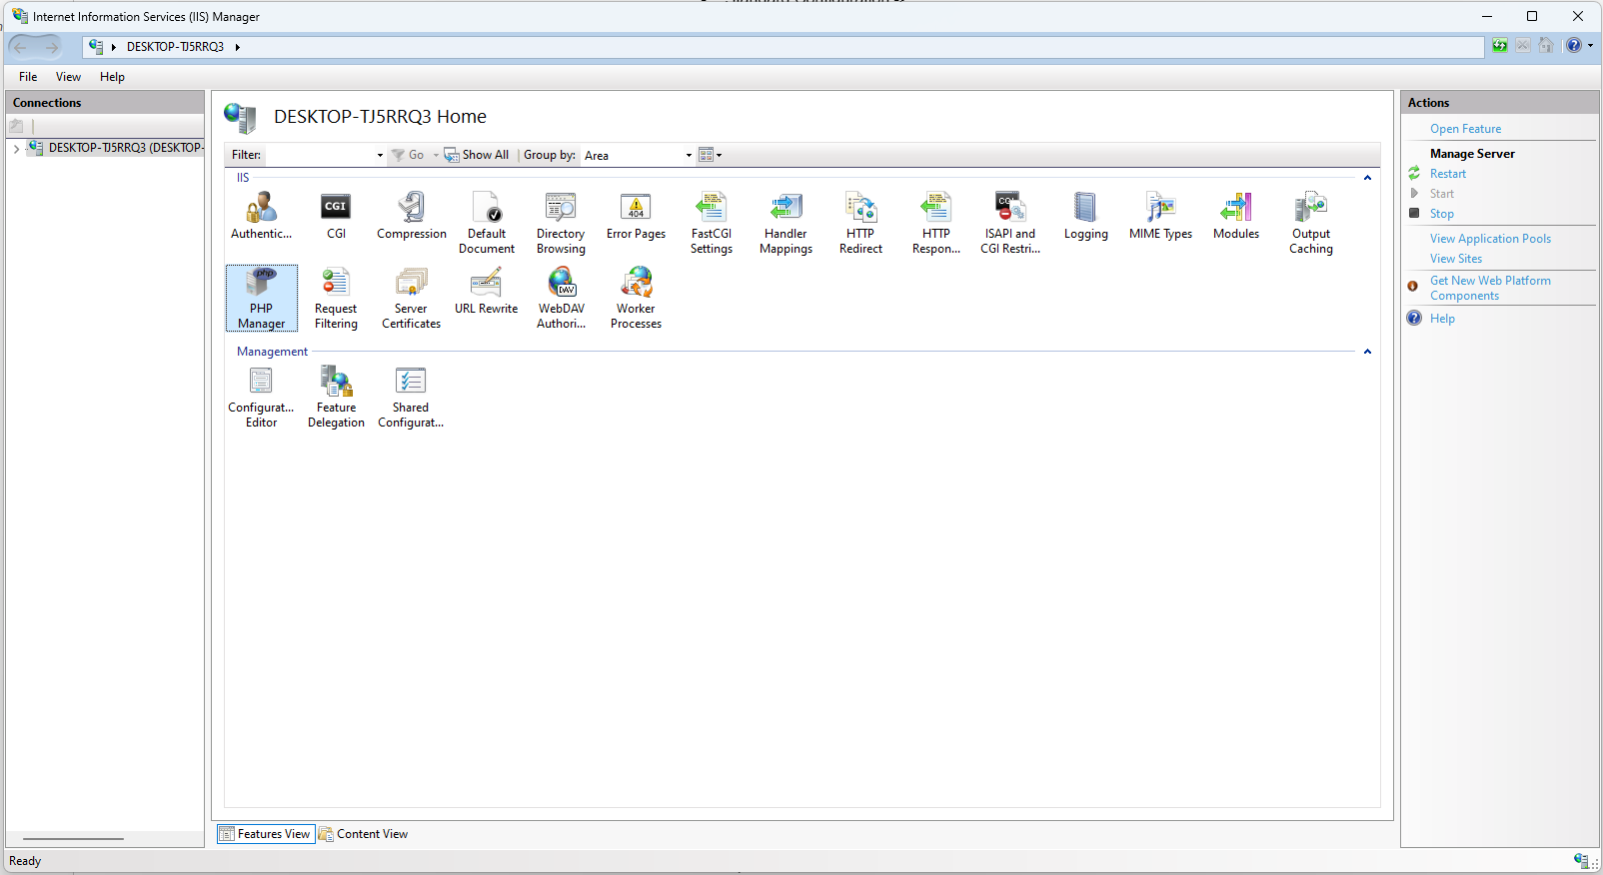This screenshot has height=875, width=1603.
Task: Click Show All button
Action: tap(477, 155)
